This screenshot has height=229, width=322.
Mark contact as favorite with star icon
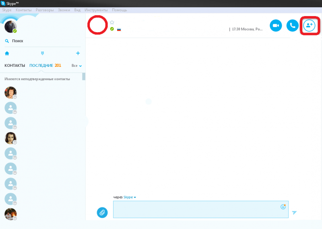[x=112, y=23]
